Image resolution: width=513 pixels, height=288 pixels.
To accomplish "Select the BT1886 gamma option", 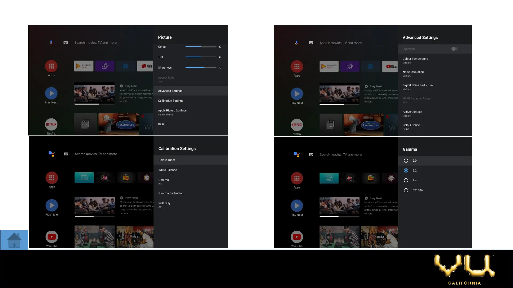I will coord(406,190).
